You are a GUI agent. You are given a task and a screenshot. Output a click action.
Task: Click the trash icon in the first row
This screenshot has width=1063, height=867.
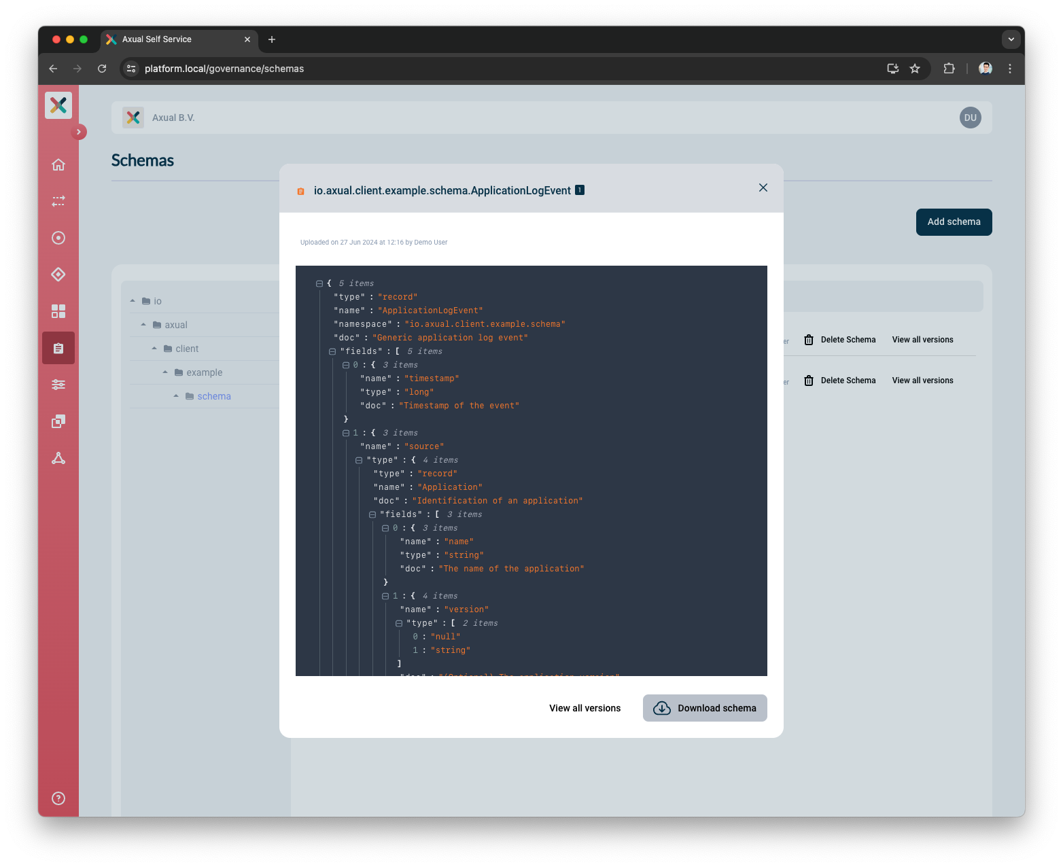pos(809,340)
